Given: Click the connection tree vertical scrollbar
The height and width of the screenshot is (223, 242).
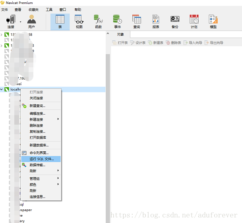Looking at the screenshot, I should coord(108,139).
